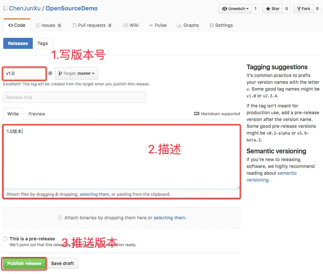Click inside the release description textarea
The height and width of the screenshot is (274, 323).
point(121,157)
